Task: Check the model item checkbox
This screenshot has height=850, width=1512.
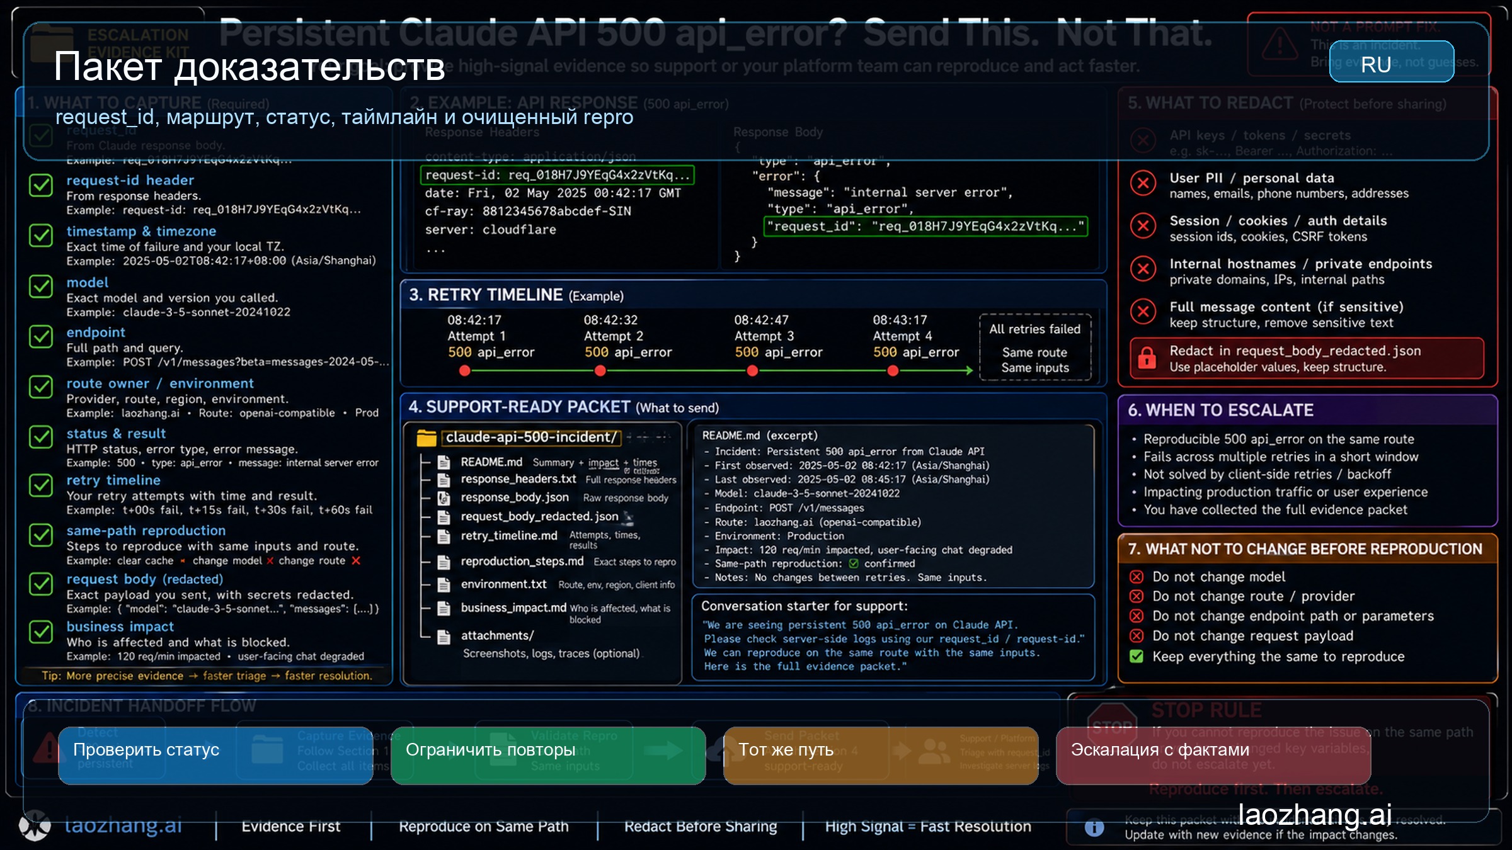Action: [41, 286]
